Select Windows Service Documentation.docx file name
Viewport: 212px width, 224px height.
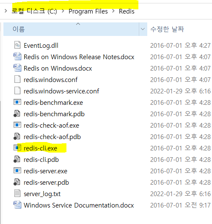[79, 205]
